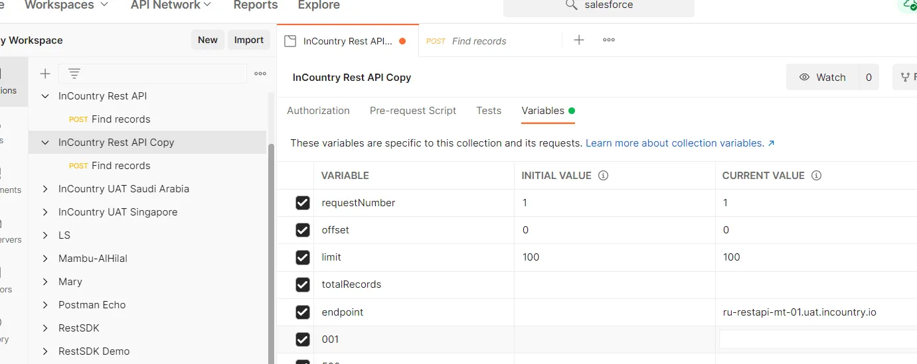This screenshot has width=917, height=364.
Task: Switch to the Authorization tab
Action: click(x=318, y=111)
